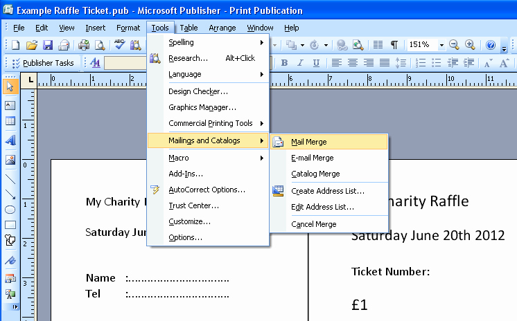Open Publisher Help via the question mark icon
The height and width of the screenshot is (321, 517).
(491, 44)
